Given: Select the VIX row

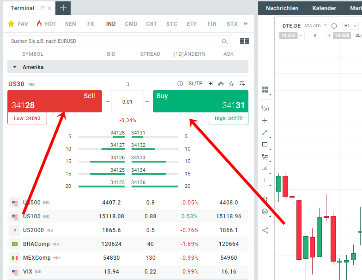Looking at the screenshot, I should coord(128,272).
